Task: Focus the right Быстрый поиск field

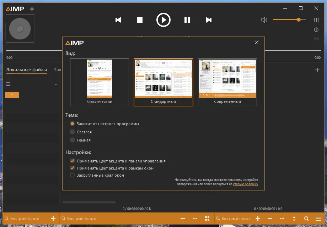Action: [x=234, y=218]
